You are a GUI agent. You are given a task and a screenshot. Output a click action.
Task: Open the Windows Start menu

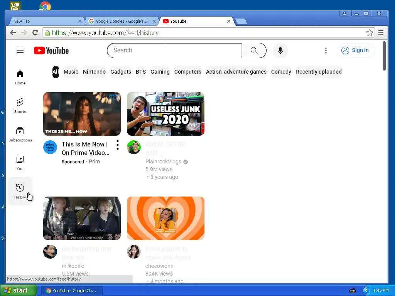tap(18, 291)
